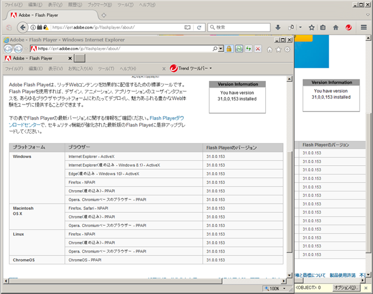Click IE vertical scrollbar down arrow

290,275
